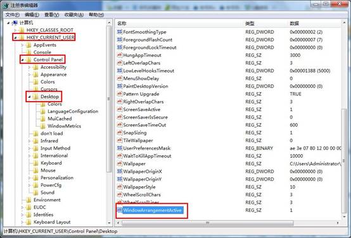Select the Wallpaper string value icon
Viewport: 351px width, 238px height.
click(120, 164)
